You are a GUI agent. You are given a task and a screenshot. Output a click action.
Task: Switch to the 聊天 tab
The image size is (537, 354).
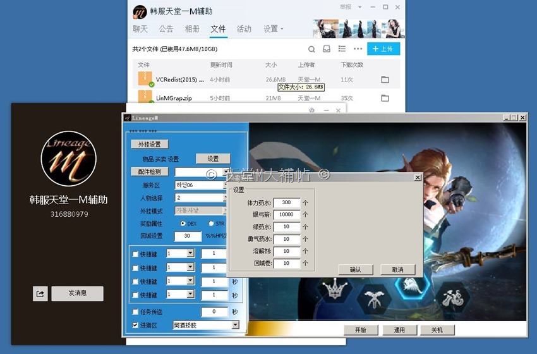click(x=140, y=29)
